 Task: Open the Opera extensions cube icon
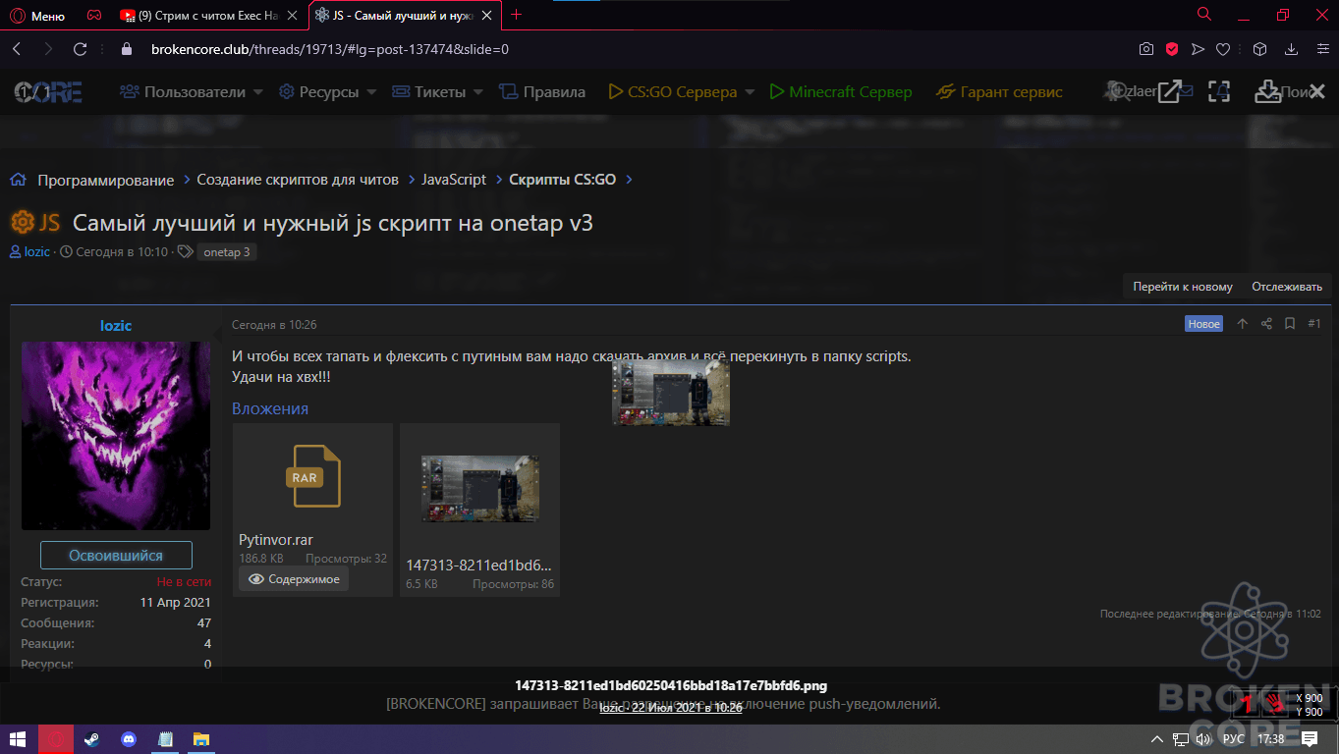tap(1259, 49)
